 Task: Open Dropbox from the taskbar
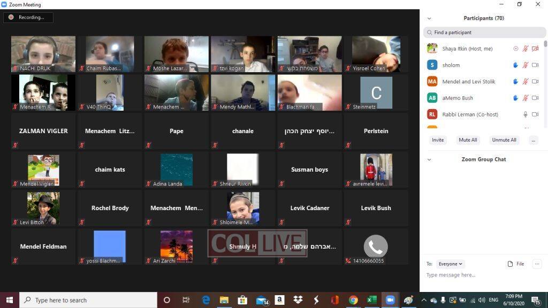click(x=298, y=300)
